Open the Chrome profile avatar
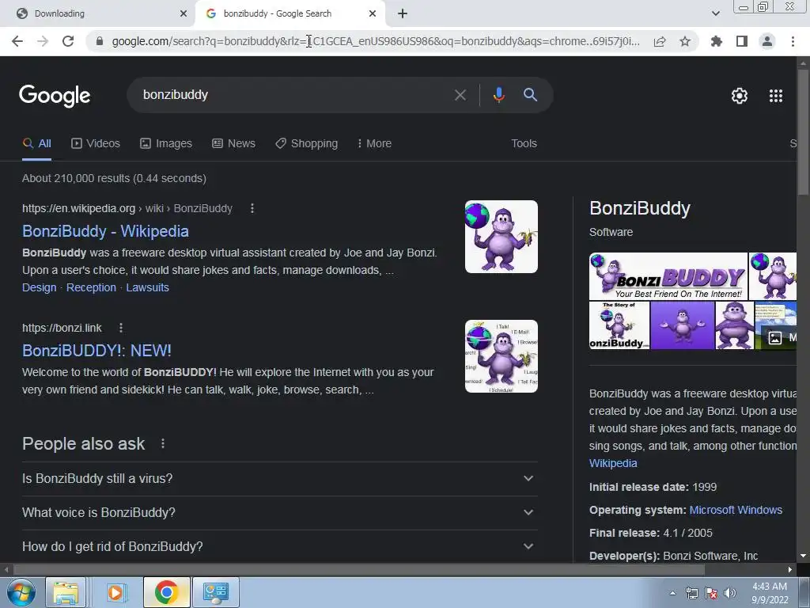Screen dimensions: 810x608 [x=767, y=41]
